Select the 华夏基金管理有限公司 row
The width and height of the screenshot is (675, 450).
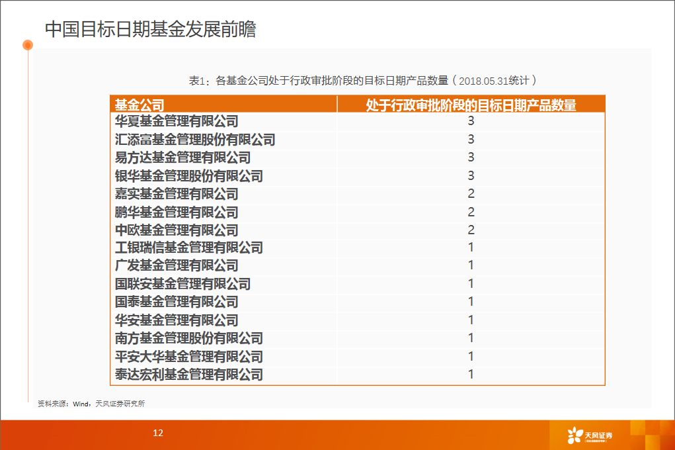(x=357, y=121)
